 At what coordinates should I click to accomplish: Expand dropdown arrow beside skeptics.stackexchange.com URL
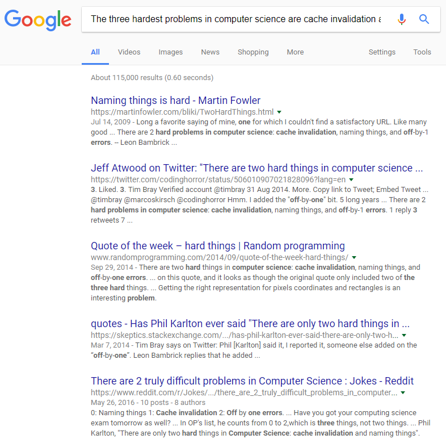404,336
